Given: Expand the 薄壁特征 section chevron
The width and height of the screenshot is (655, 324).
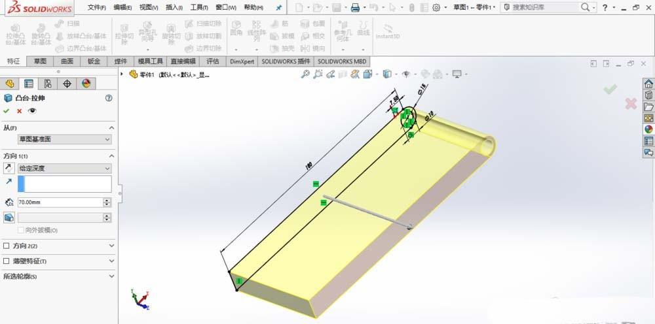Looking at the screenshot, I should point(111,261).
